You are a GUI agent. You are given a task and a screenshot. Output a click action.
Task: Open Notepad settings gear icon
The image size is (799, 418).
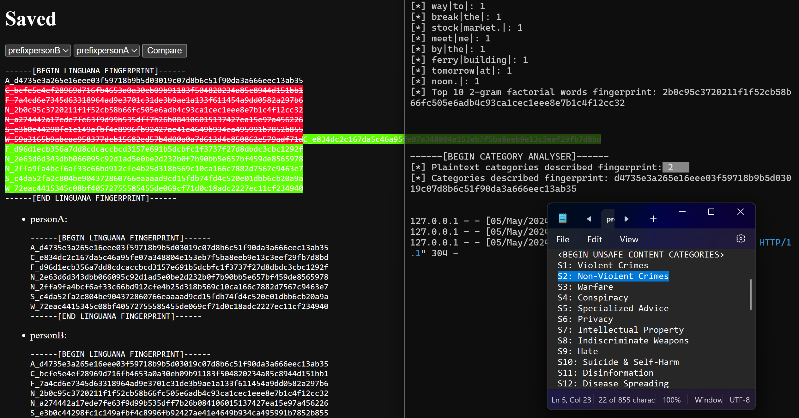[x=740, y=239]
